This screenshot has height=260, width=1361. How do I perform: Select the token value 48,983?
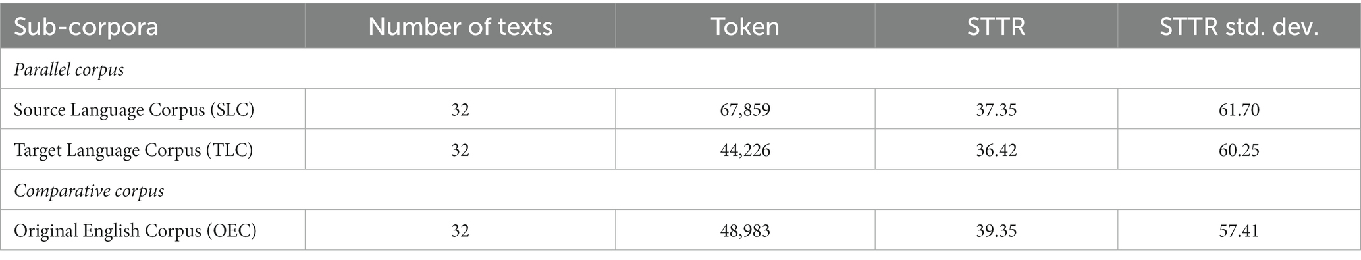745,230
